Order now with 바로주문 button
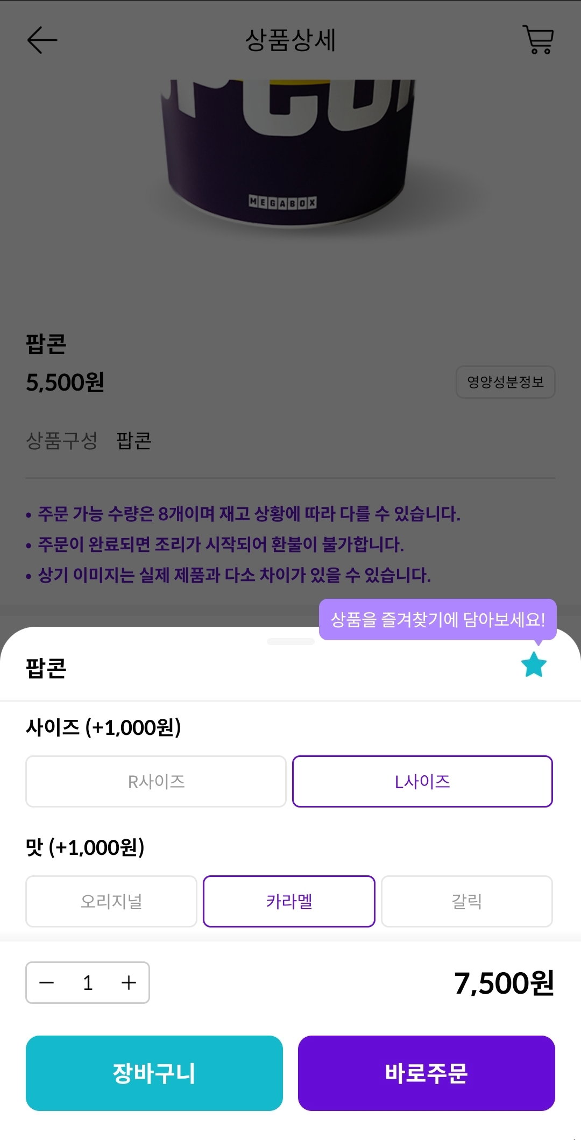This screenshot has width=581, height=1140. (427, 1073)
